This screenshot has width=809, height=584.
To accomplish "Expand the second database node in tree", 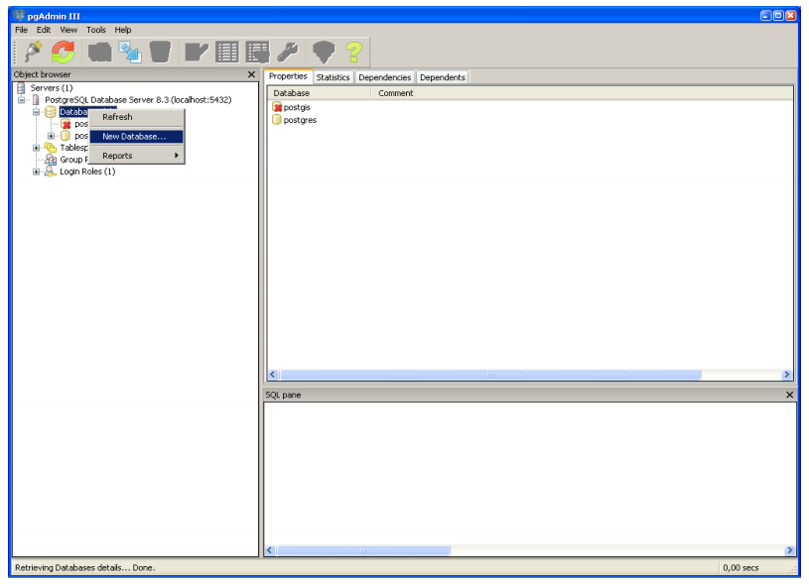I will (x=51, y=136).
